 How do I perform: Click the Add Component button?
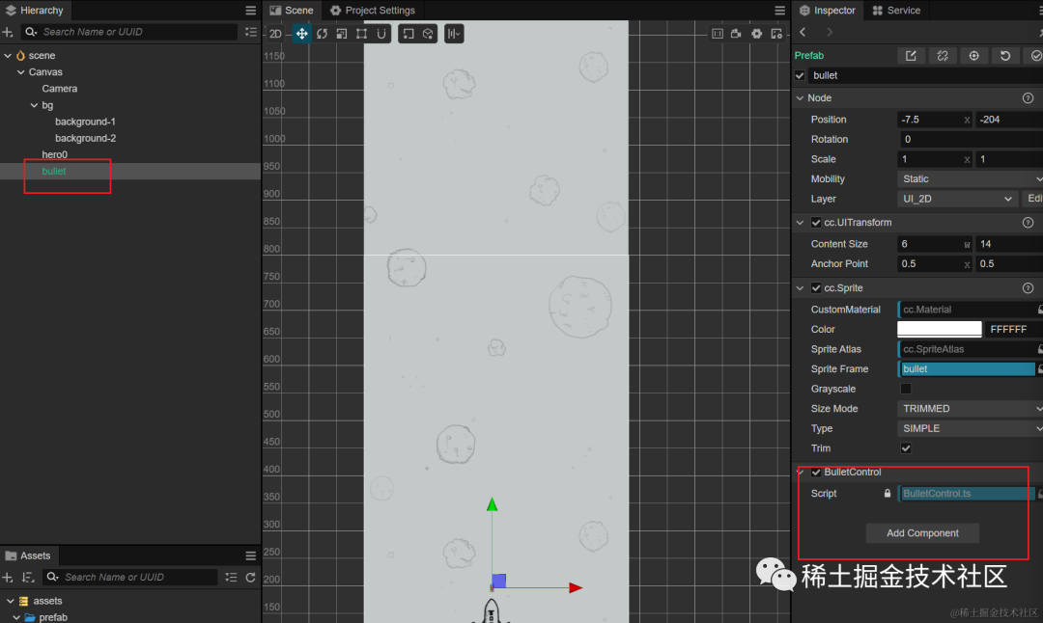pos(922,533)
